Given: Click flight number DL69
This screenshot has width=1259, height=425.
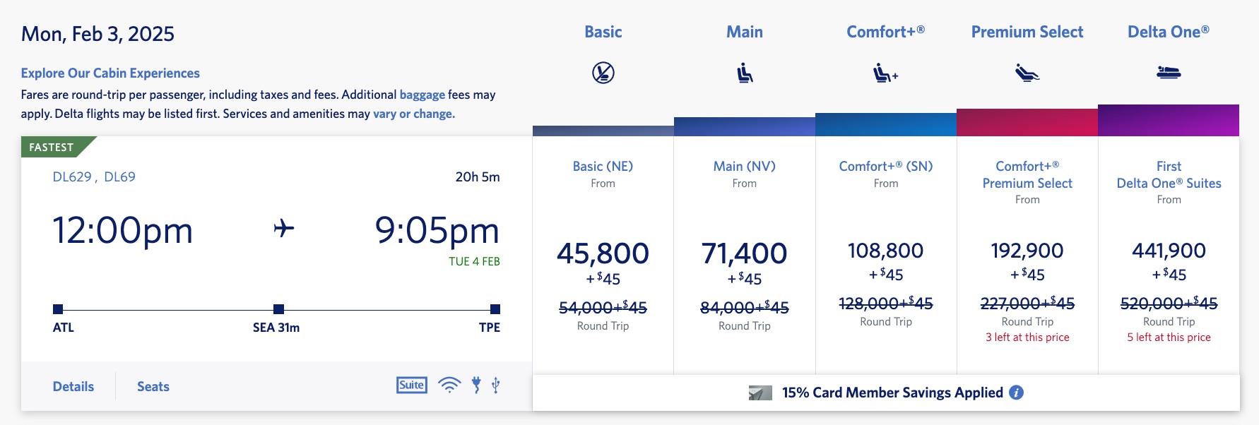Looking at the screenshot, I should pos(119,176).
